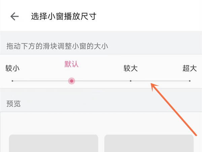
Task: Click slider track between 较小 and 默认
Action: point(42,81)
